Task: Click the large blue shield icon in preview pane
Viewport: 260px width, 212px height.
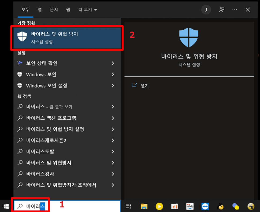Action: tap(189, 37)
